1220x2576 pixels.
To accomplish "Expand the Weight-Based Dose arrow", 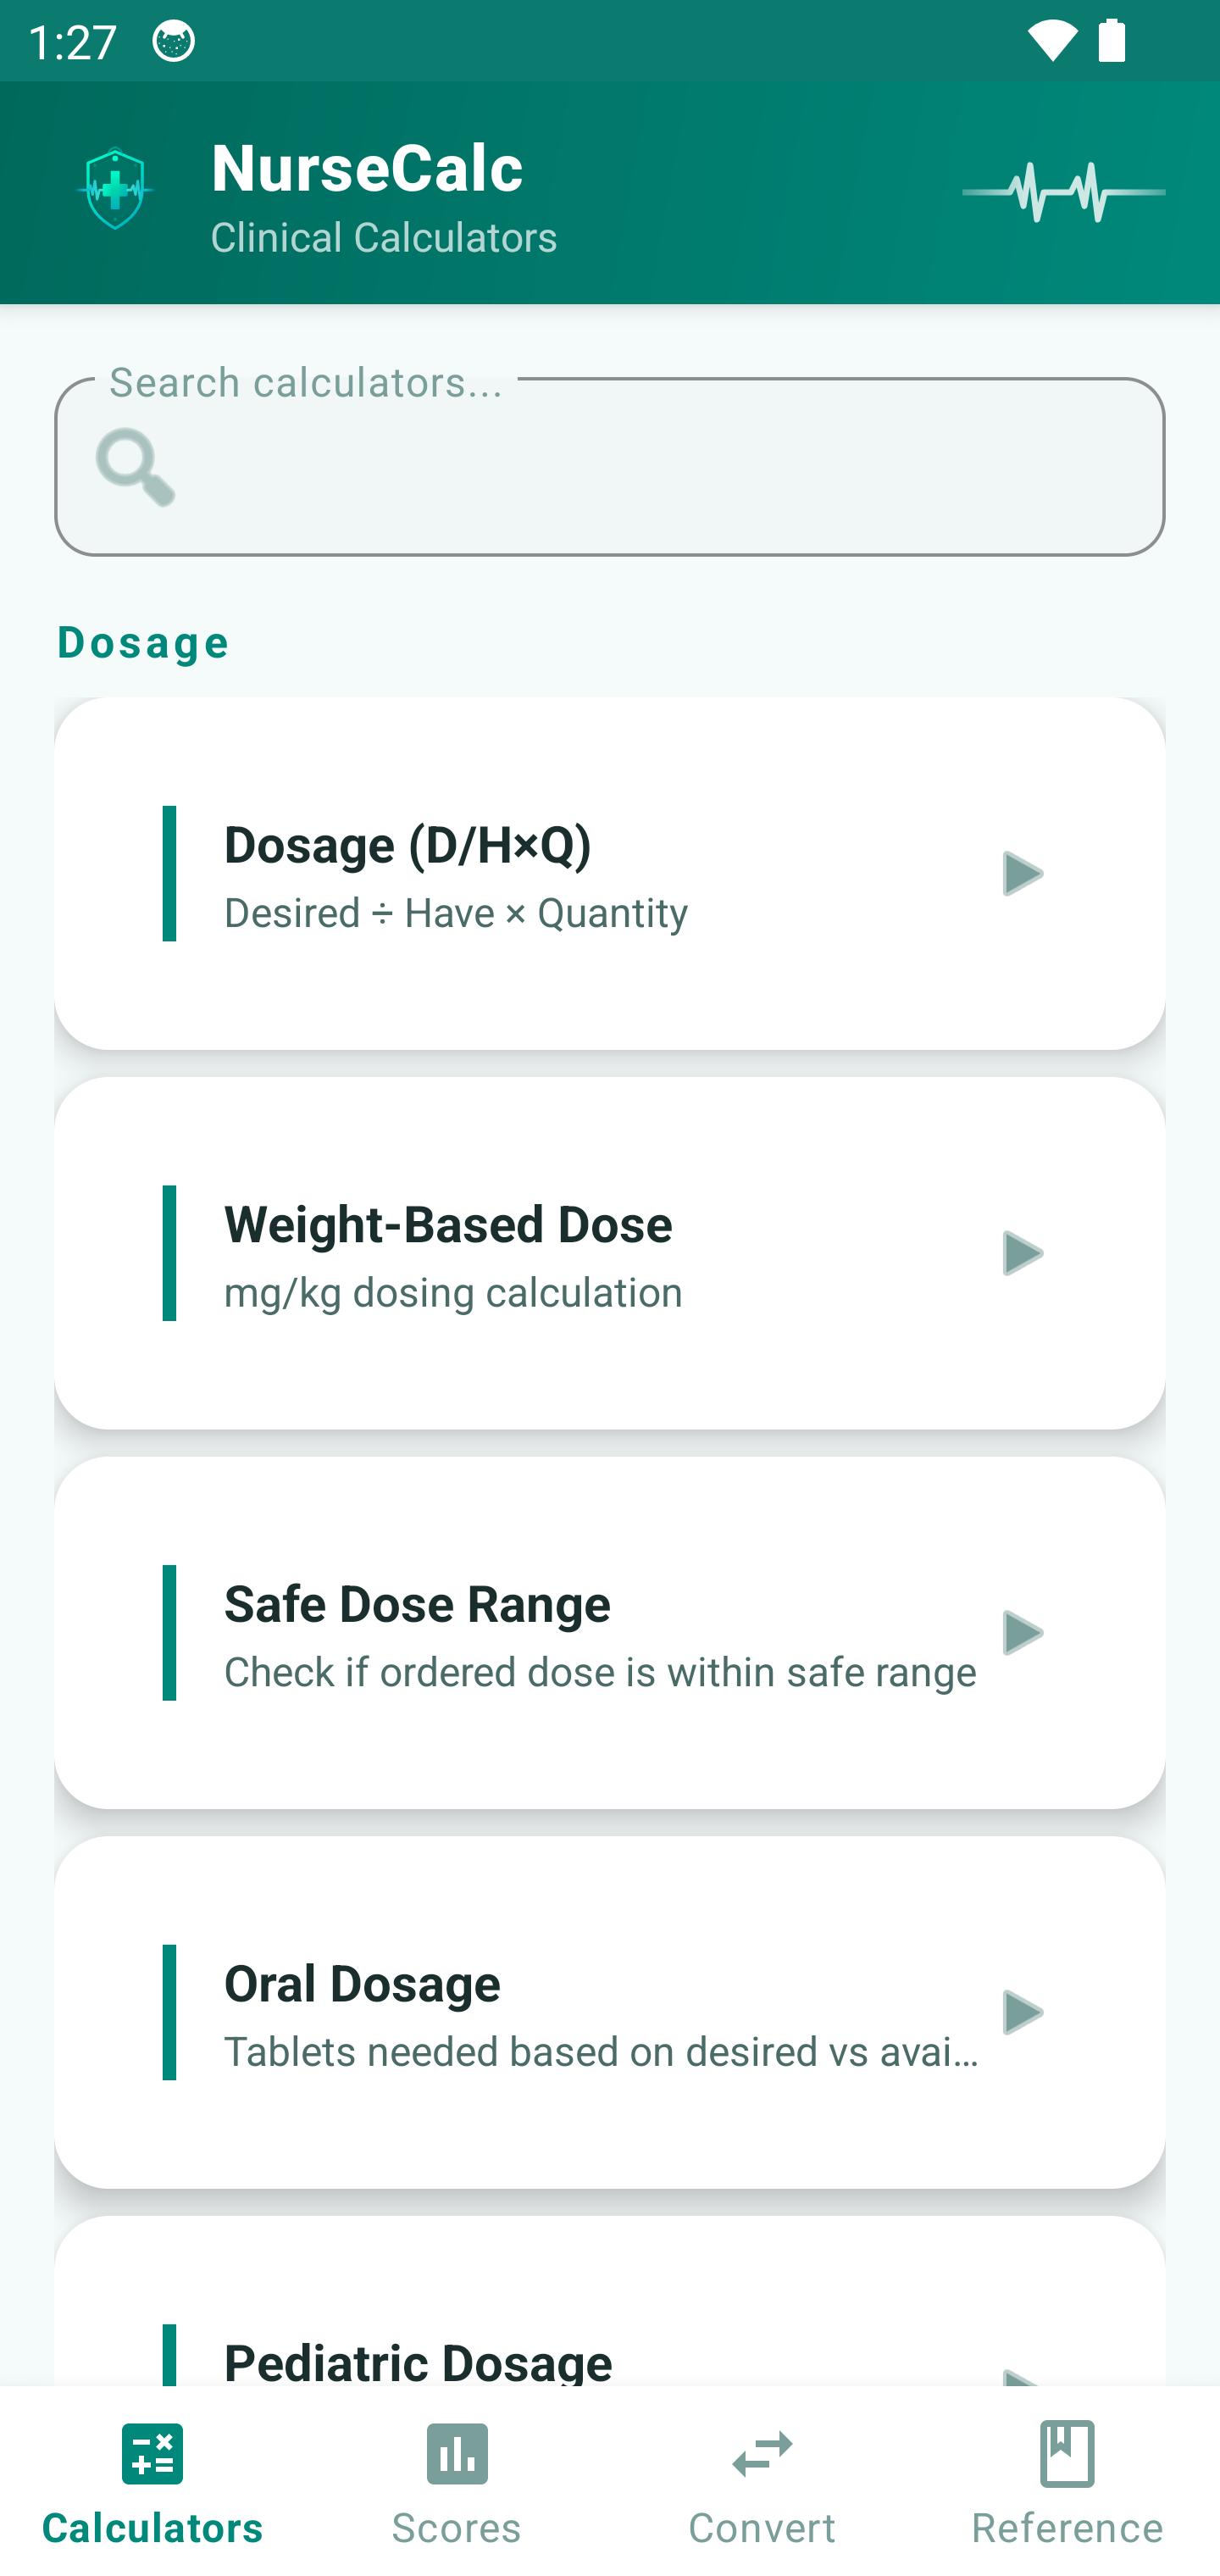I will pos(1021,1253).
